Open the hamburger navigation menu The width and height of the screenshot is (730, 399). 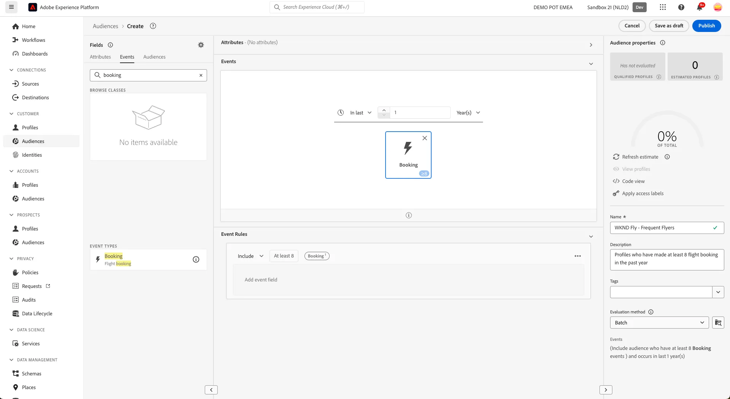pos(11,7)
